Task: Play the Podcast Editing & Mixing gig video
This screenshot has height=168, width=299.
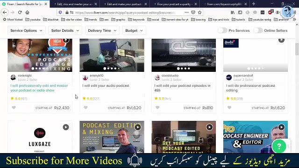Action: (138, 127)
